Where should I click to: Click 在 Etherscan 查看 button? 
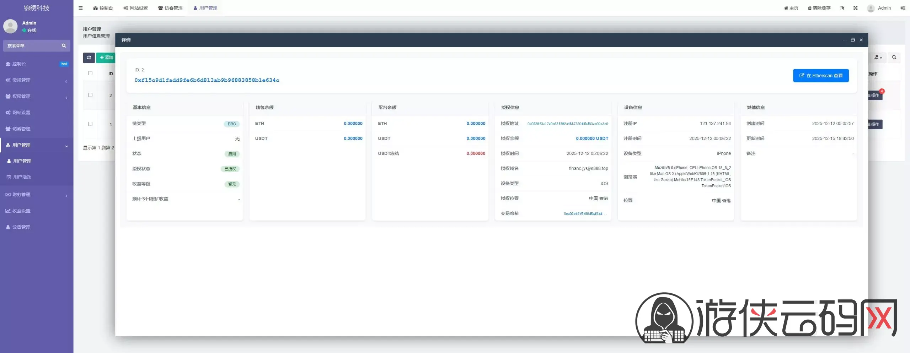click(x=821, y=76)
